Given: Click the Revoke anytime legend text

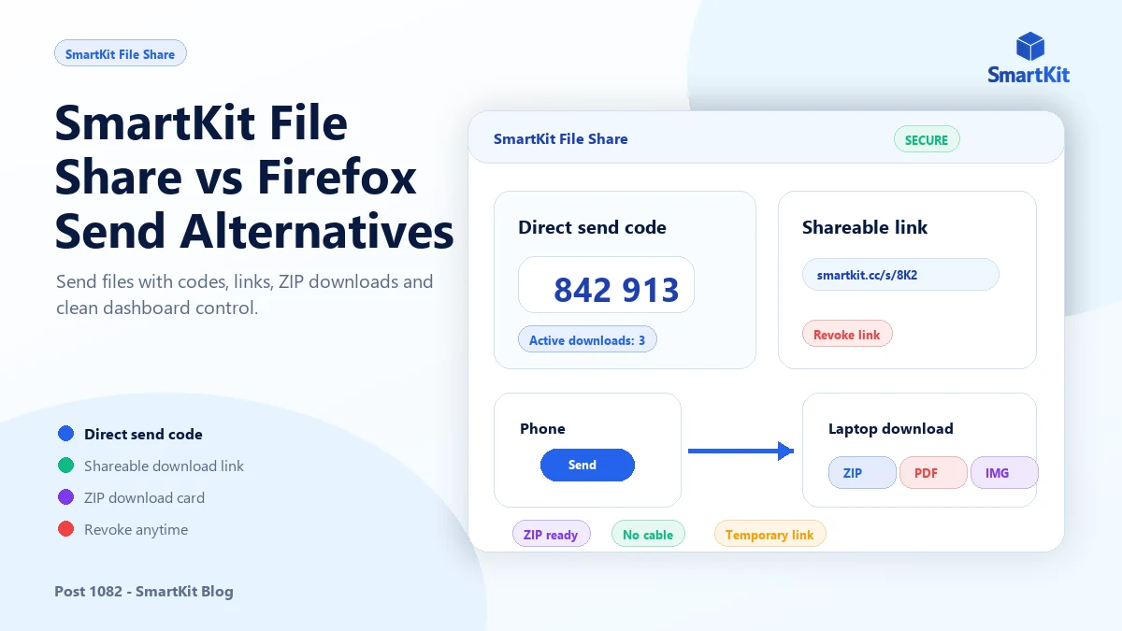Looking at the screenshot, I should coord(136,529).
